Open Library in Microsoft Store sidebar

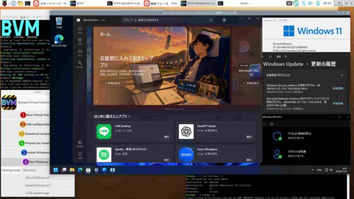click(x=80, y=144)
